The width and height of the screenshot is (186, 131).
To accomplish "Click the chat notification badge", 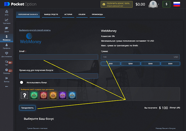I will [10, 63].
